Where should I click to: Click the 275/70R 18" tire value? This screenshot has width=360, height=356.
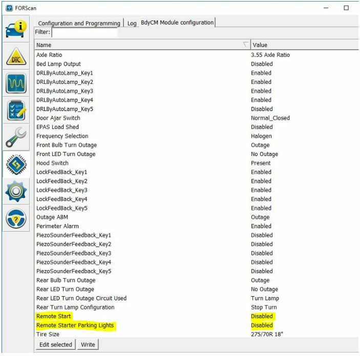point(267,334)
